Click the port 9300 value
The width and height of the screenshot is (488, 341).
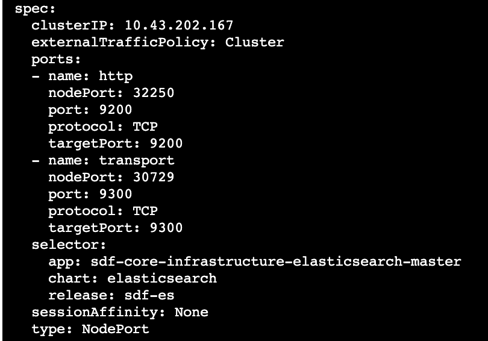coord(116,194)
